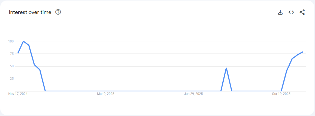Open the embed code icon
This screenshot has height=116, width=315.
(x=291, y=12)
